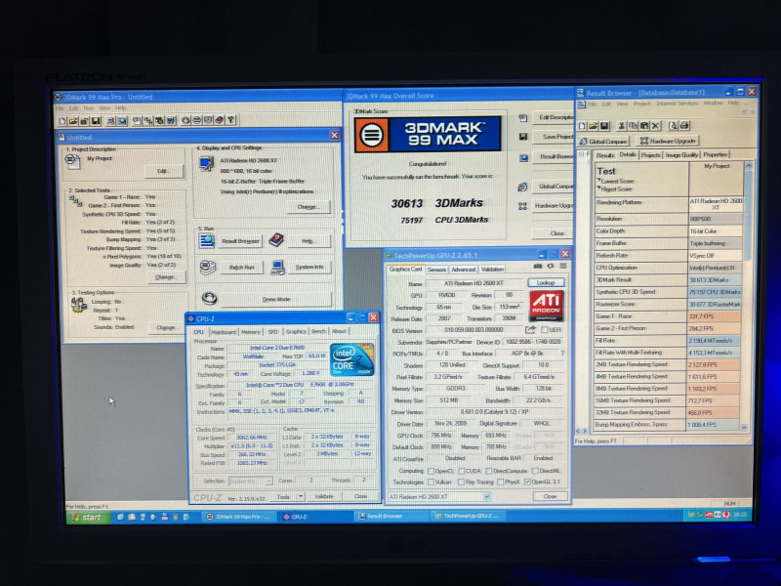Click the Project Description document icon
Image resolution: width=781 pixels, height=586 pixels.
coord(72,161)
